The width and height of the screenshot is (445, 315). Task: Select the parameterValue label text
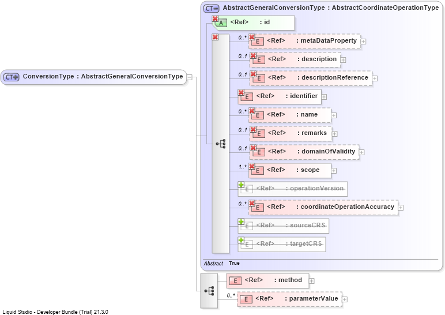click(x=314, y=298)
